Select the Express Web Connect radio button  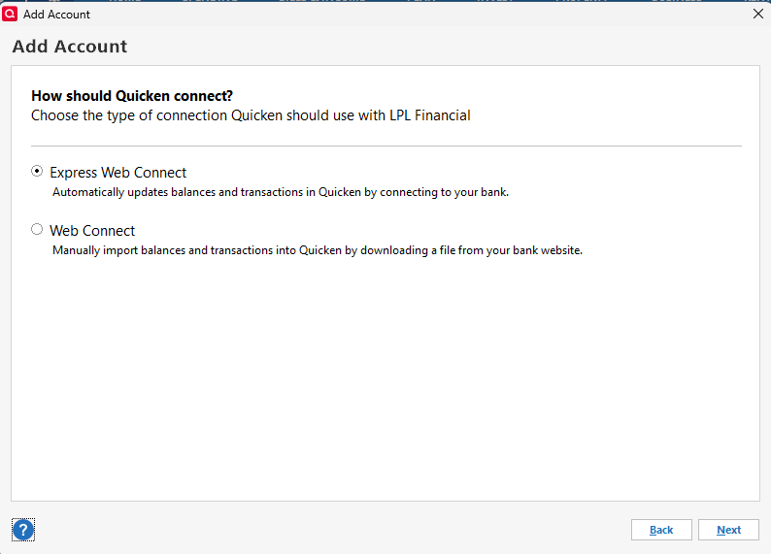(x=37, y=172)
